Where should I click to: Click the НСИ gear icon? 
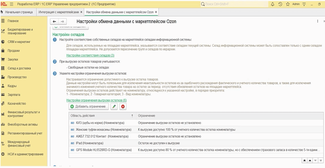click(x=3, y=154)
